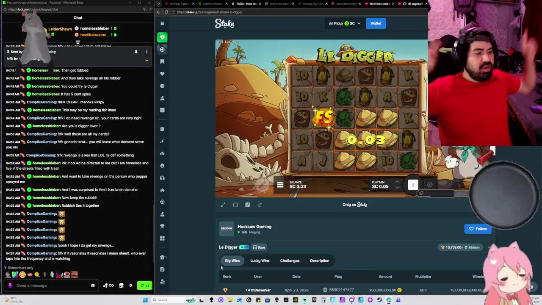
Task: Click in the Send a message field
Action: coord(51,286)
